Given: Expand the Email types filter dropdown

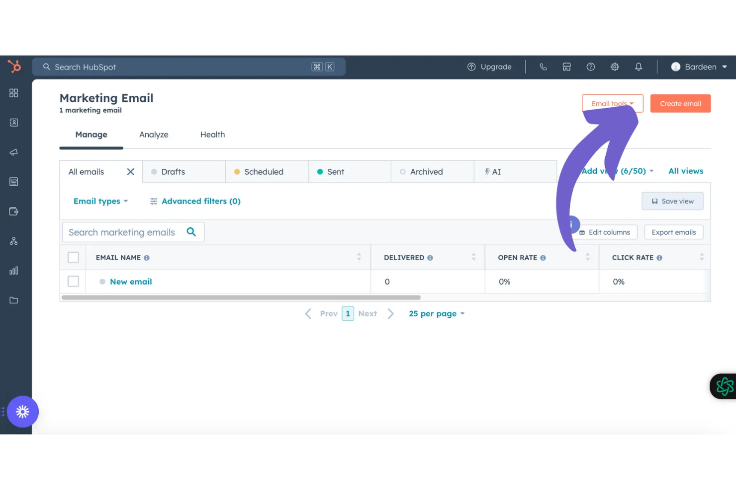Looking at the screenshot, I should tap(100, 201).
